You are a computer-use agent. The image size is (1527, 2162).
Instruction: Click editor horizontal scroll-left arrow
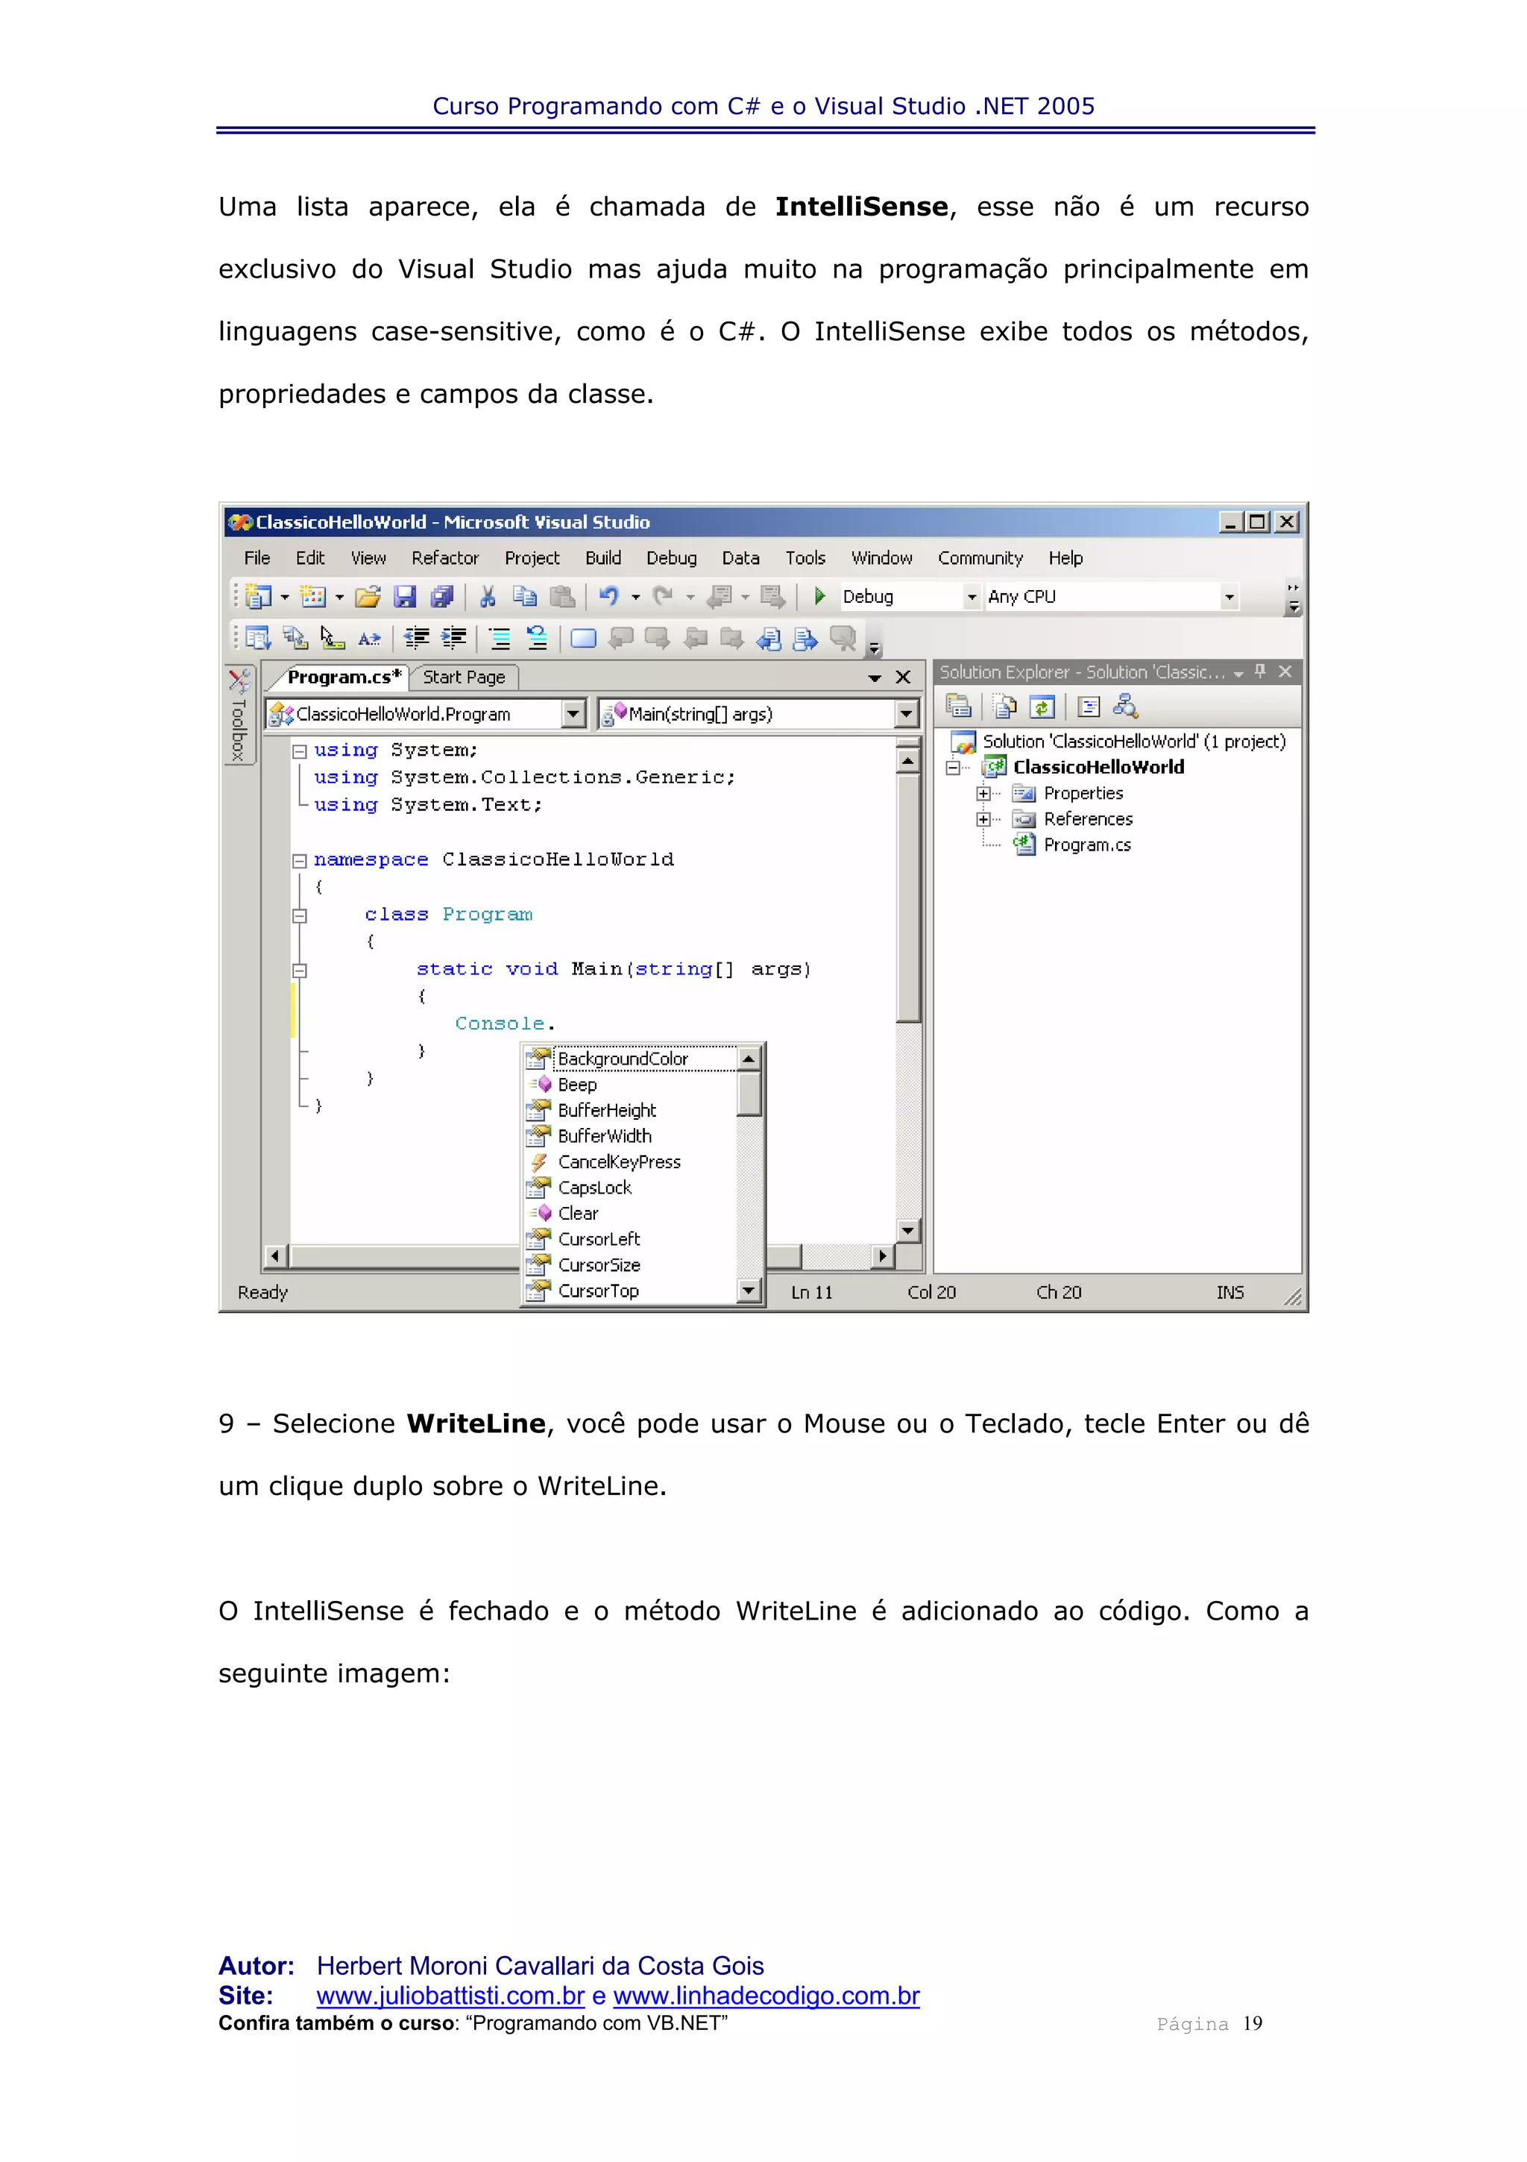point(276,1256)
